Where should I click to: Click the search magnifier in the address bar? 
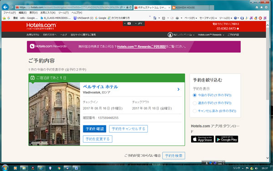pos(121,7)
